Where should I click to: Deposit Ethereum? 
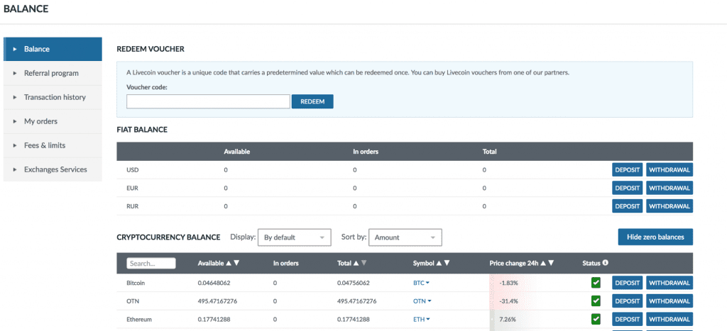click(628, 319)
